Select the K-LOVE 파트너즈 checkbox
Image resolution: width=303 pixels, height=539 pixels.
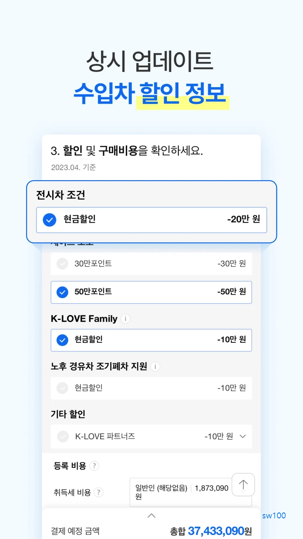click(62, 437)
